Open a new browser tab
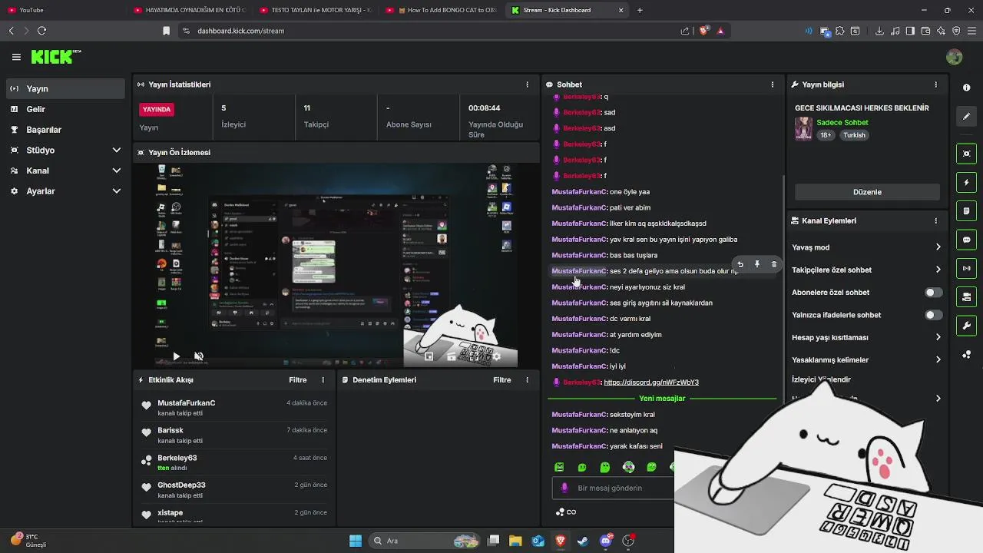Viewport: 983px width, 553px height. pos(640,10)
